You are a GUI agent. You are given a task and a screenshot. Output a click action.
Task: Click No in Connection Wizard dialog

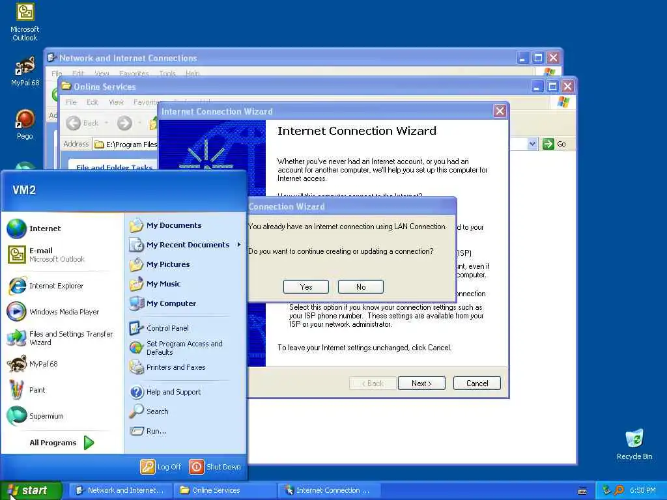[361, 286]
